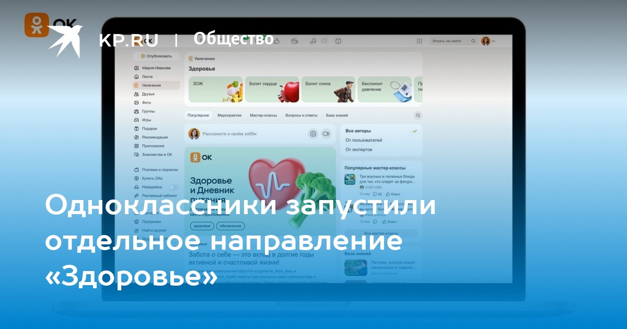Image resolution: width=627 pixels, height=329 pixels.
Task: Open Друзья in the left sidebar
Action: pyautogui.click(x=148, y=94)
